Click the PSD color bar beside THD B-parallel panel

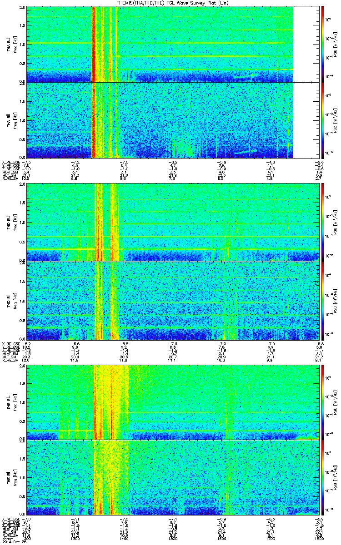click(x=323, y=300)
